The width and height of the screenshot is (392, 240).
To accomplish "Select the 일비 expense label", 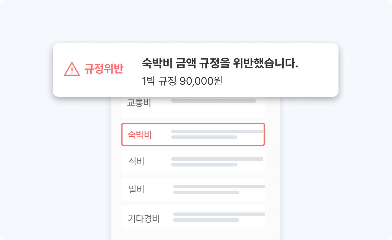I will pos(136,189).
